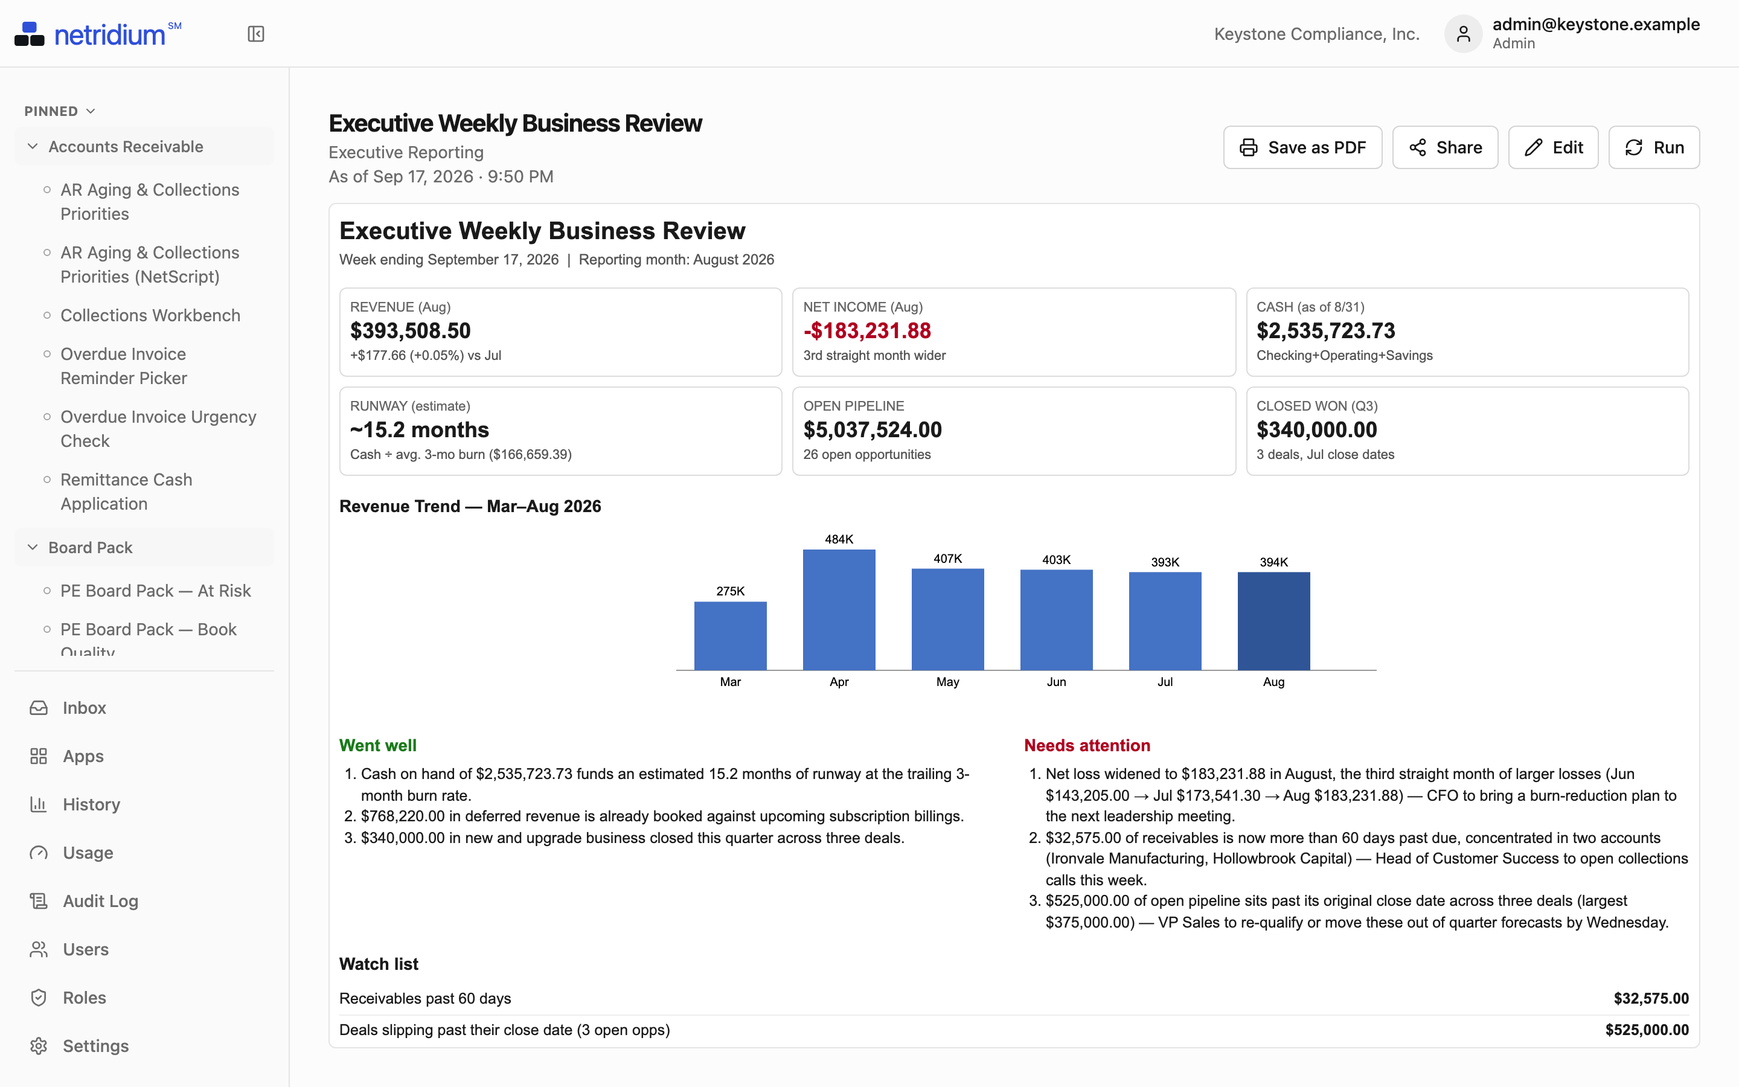Collapse the Accounts Receivable group
This screenshot has height=1087, width=1739.
tap(144, 147)
